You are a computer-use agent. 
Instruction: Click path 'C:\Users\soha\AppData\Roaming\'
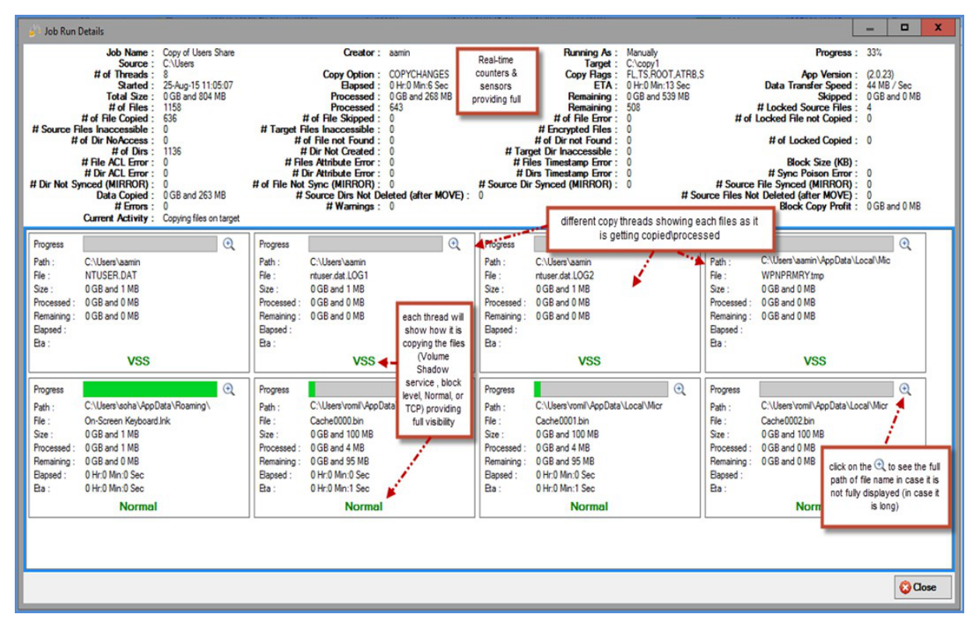pos(148,406)
